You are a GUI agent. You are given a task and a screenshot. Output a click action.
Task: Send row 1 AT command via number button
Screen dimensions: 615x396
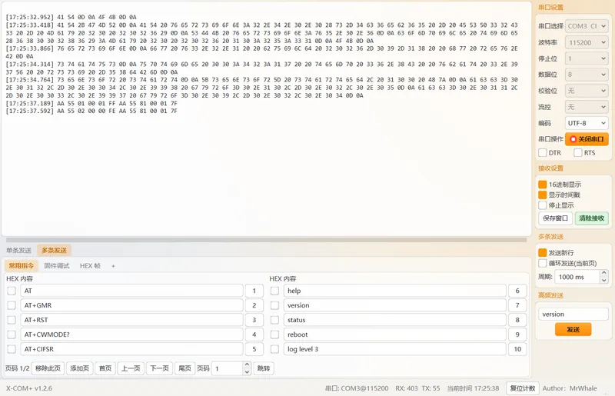click(x=254, y=291)
